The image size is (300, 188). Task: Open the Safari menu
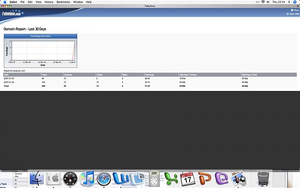pyautogui.click(x=13, y=2)
